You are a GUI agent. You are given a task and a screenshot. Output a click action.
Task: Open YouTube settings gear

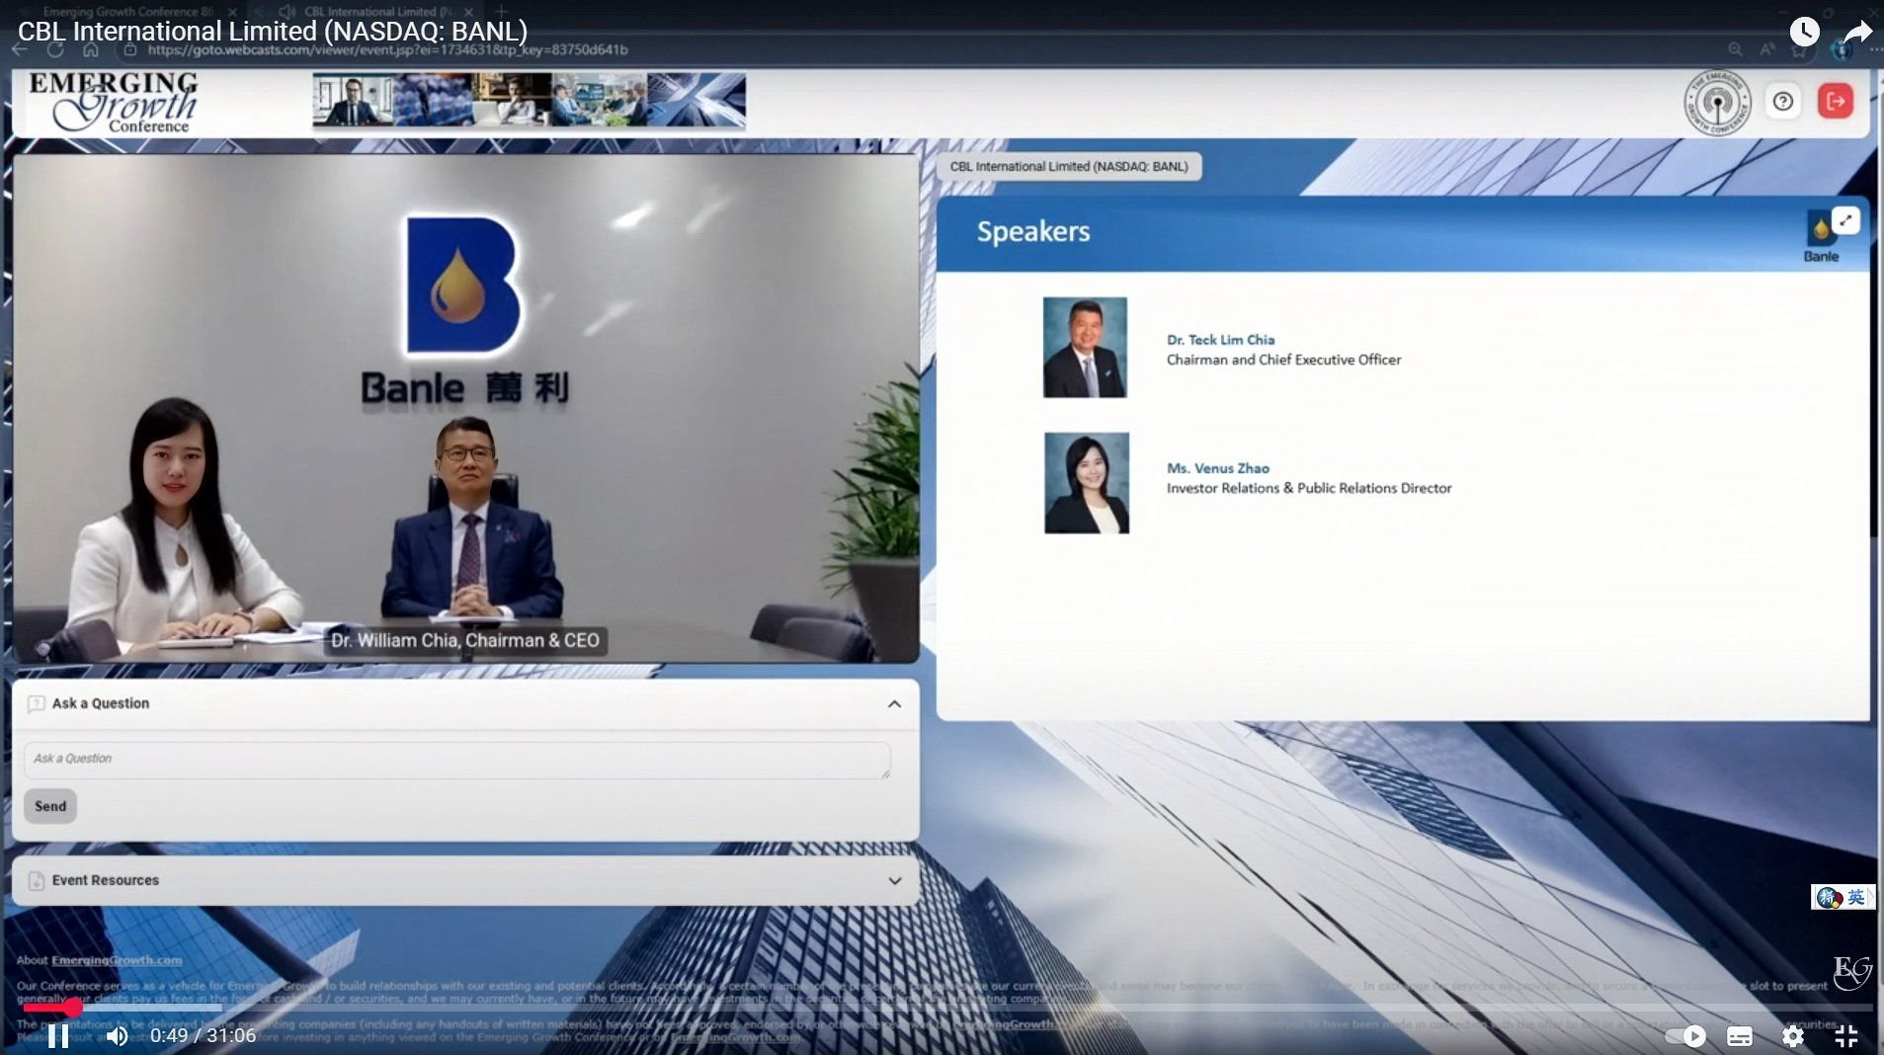1792,1035
